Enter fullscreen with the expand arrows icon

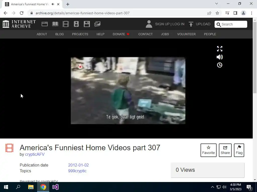tap(220, 49)
